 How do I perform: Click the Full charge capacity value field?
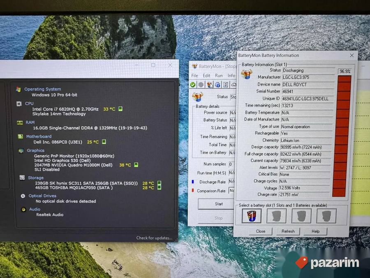coord(305,154)
